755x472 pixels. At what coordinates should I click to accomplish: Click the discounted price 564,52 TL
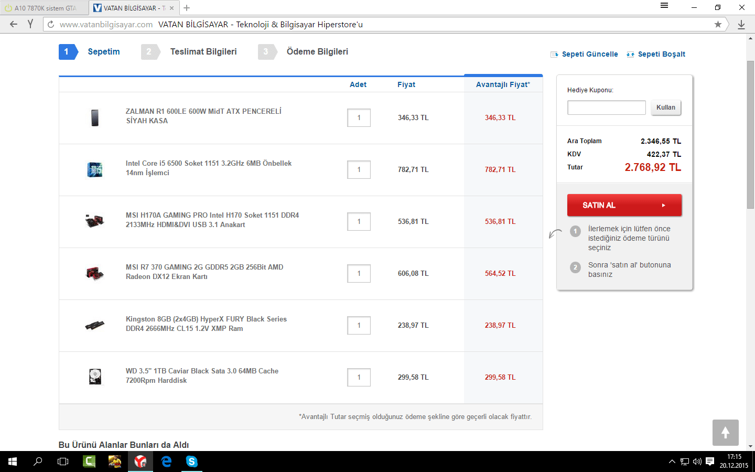(x=500, y=273)
